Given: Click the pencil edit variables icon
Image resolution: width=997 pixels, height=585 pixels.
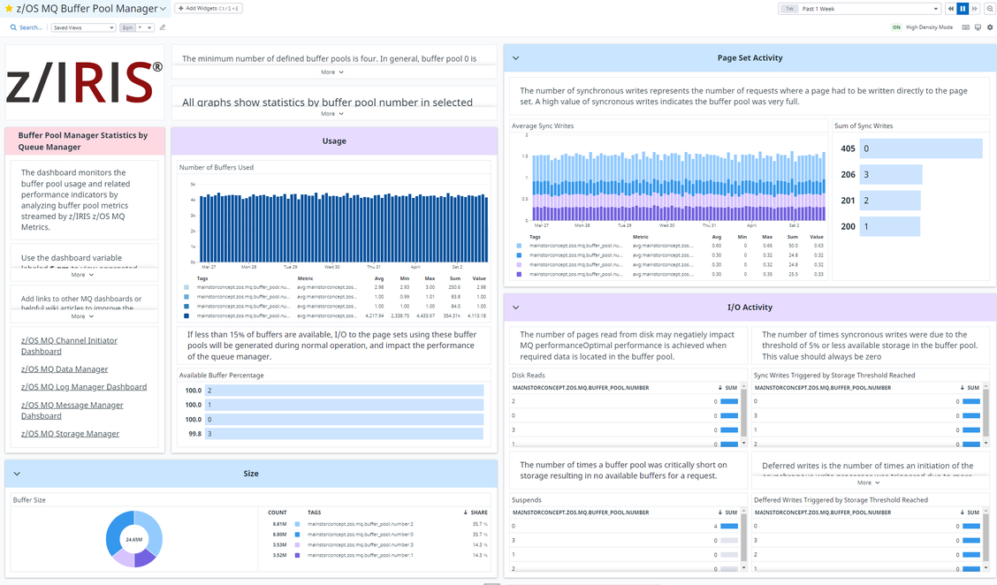Looking at the screenshot, I should (x=163, y=27).
